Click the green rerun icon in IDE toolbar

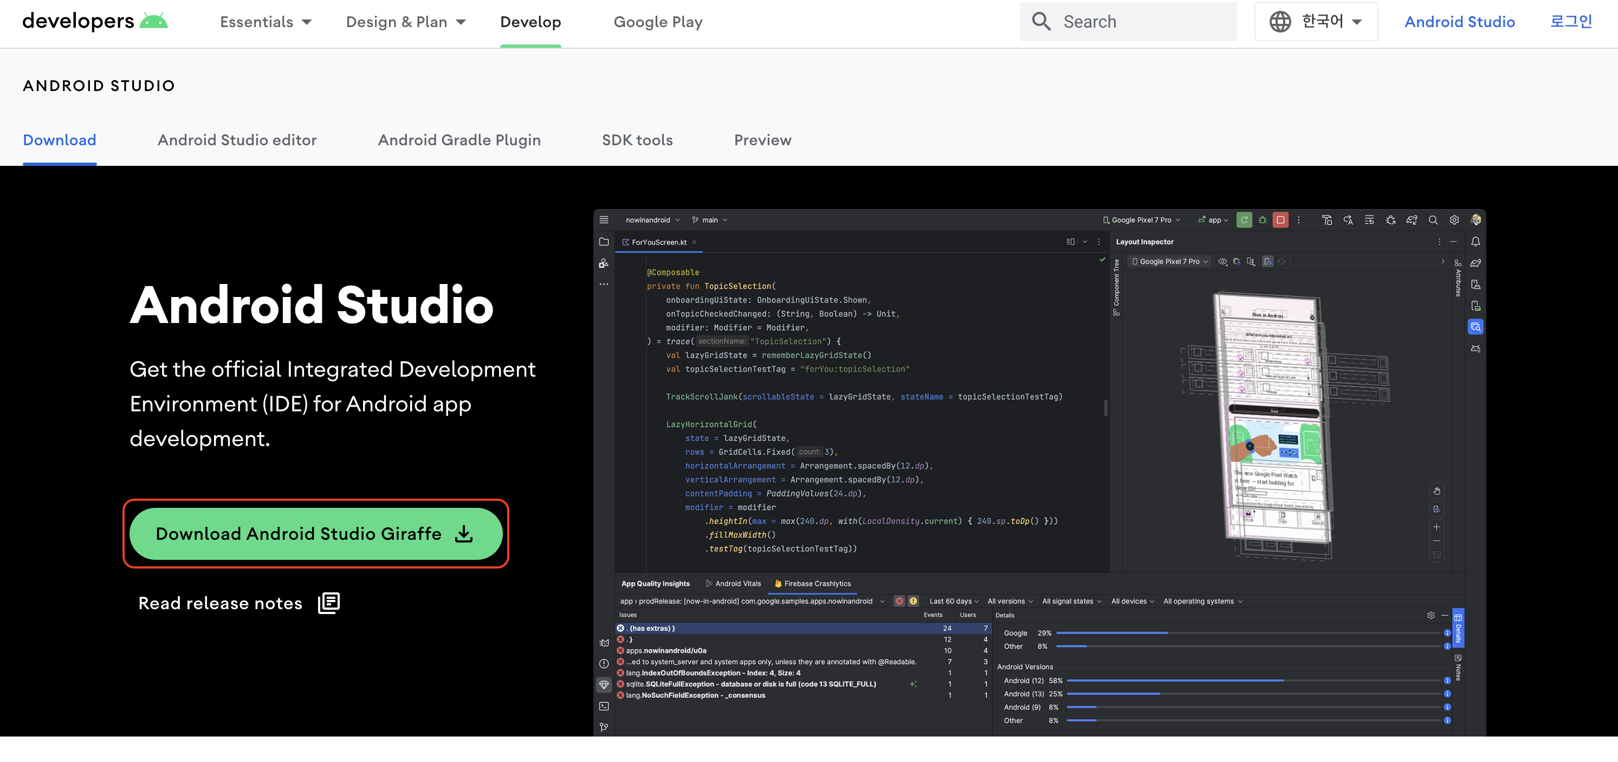(1244, 220)
